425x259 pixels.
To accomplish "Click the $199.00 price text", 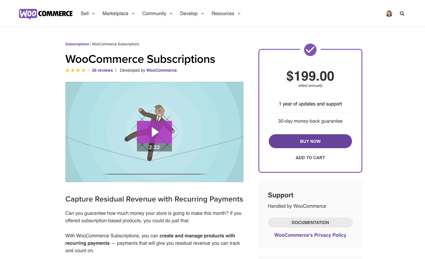I will [x=310, y=76].
